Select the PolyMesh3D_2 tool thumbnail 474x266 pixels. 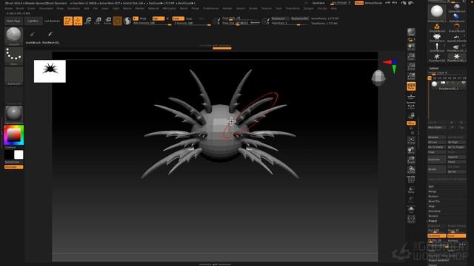pyautogui.click(x=456, y=48)
